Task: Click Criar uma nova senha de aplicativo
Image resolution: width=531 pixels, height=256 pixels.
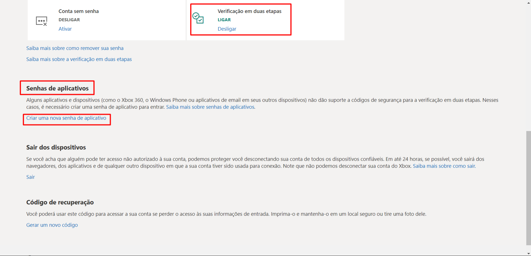Action: [66, 118]
